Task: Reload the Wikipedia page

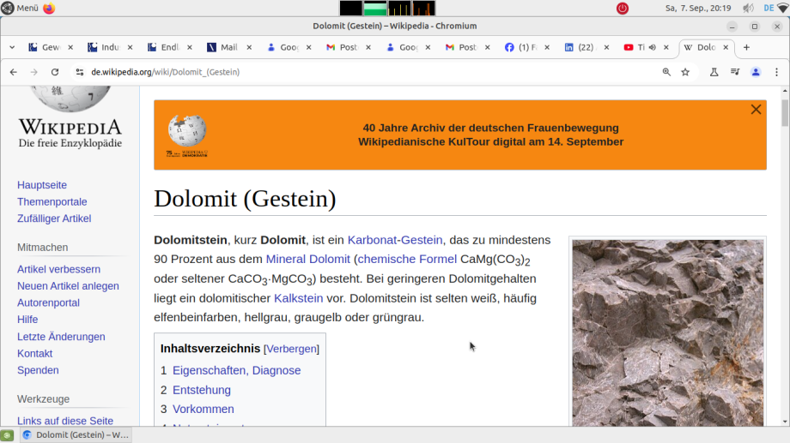Action: coord(55,72)
